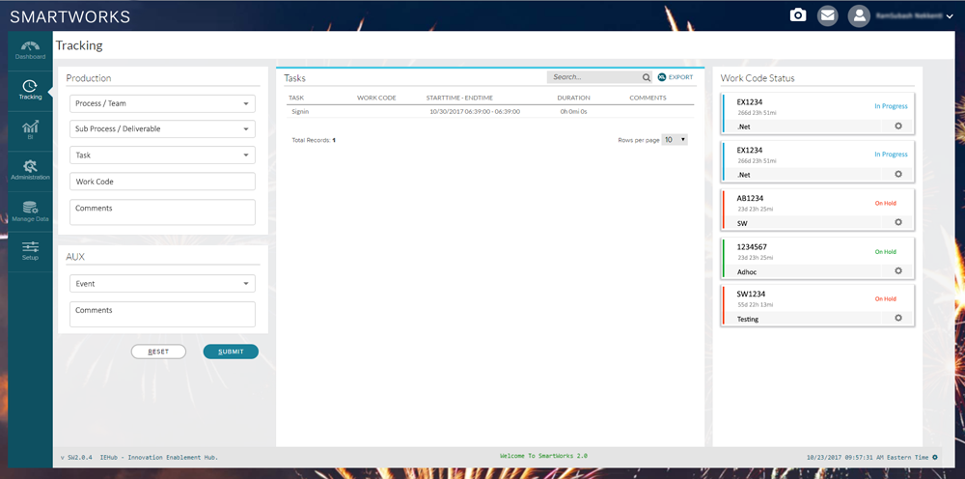
Task: Open gear settings on SW1234 Testing card
Action: 897,318
